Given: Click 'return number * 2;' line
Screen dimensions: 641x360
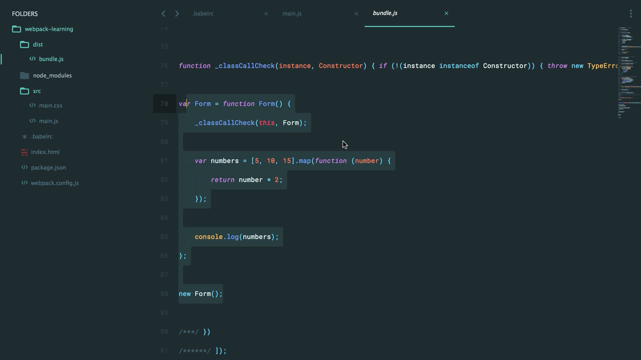Looking at the screenshot, I should click(x=247, y=180).
